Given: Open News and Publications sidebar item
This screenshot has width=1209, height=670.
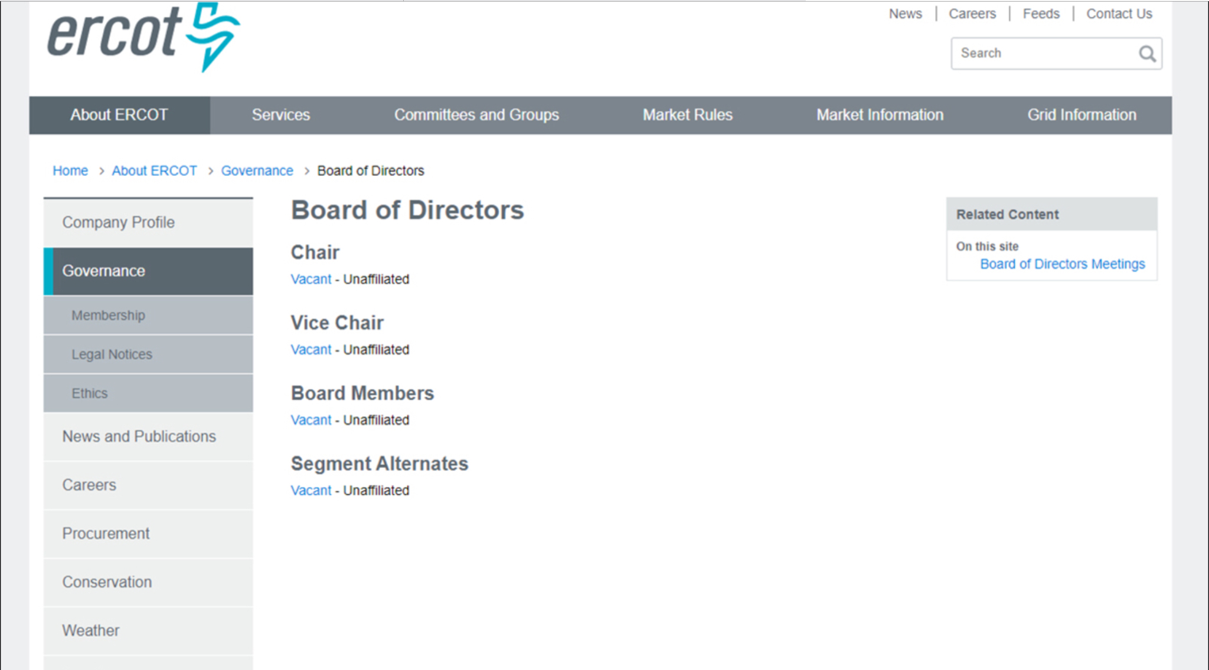Looking at the screenshot, I should coord(148,436).
